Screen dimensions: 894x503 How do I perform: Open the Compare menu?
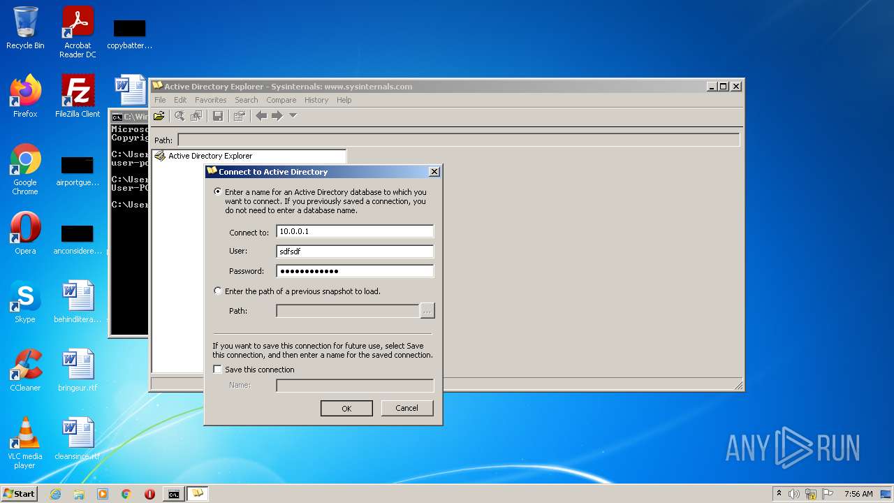click(x=281, y=100)
